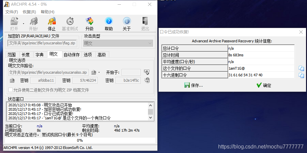Click the 确定 button in result dialog
The image size is (307, 153).
(x=264, y=85)
